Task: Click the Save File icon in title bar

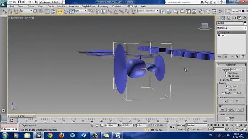Action: click(19, 2)
